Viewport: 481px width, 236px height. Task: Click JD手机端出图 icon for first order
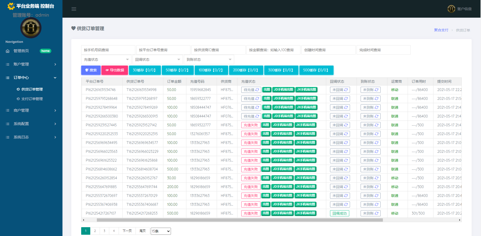pos(283,90)
